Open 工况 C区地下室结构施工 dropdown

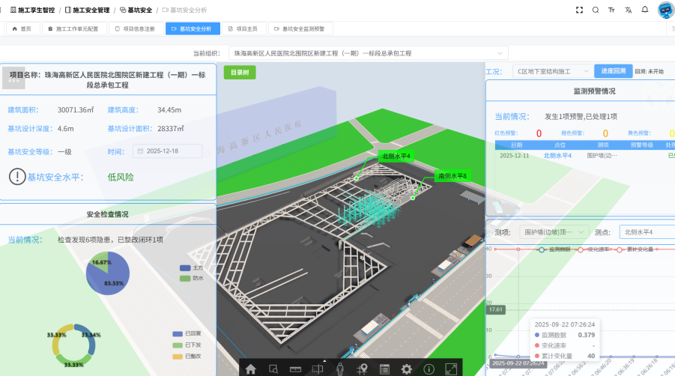[x=552, y=71]
